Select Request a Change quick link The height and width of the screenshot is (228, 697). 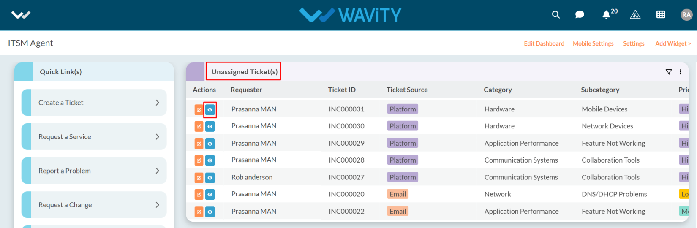[94, 205]
